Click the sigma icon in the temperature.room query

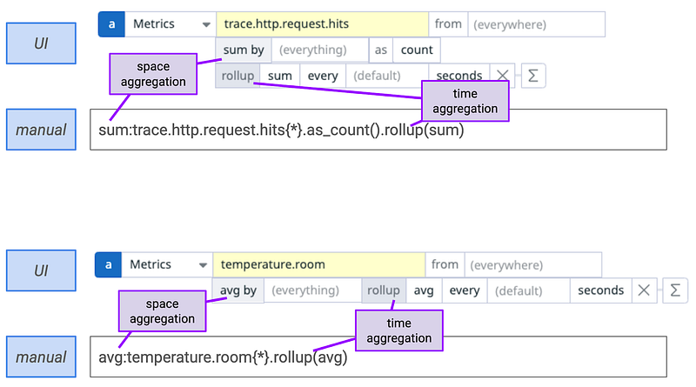(675, 290)
